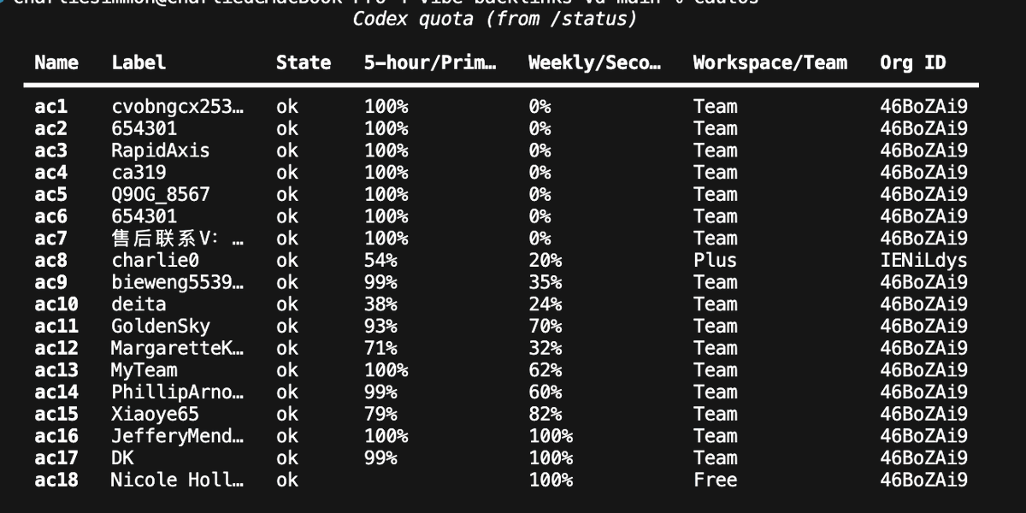Viewport: 1026px width, 513px height.
Task: Click the GoldenSky label
Action: coord(160,327)
